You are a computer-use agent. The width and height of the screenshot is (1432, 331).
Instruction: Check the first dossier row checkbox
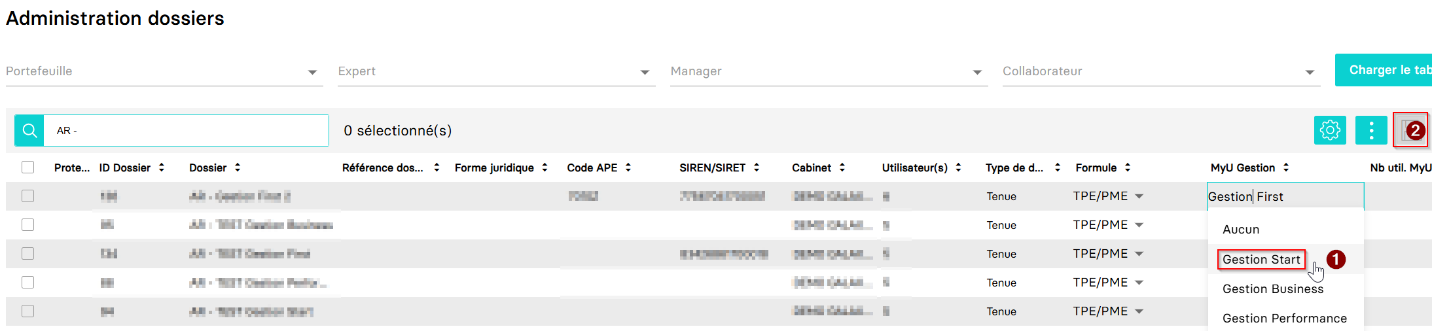[x=27, y=196]
